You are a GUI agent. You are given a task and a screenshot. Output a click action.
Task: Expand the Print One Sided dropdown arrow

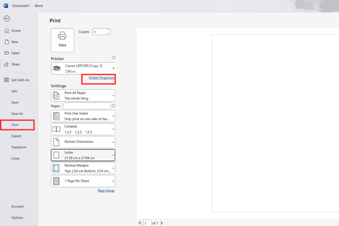point(113,116)
